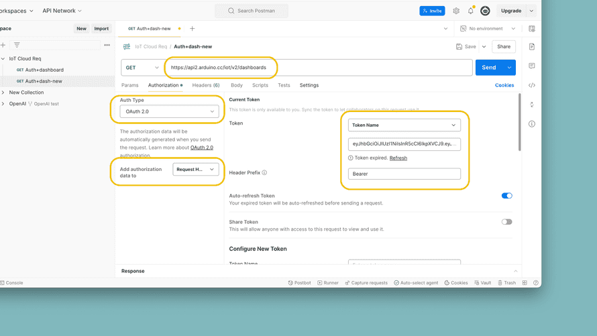Screen dimensions: 597x336
Task: Open the Token Name dropdown
Action: coord(404,125)
